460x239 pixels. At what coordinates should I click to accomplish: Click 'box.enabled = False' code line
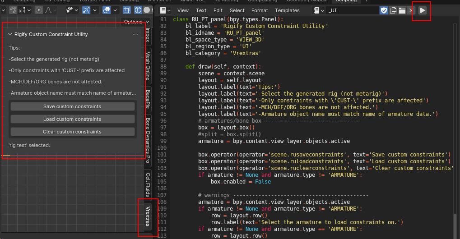[241, 182]
